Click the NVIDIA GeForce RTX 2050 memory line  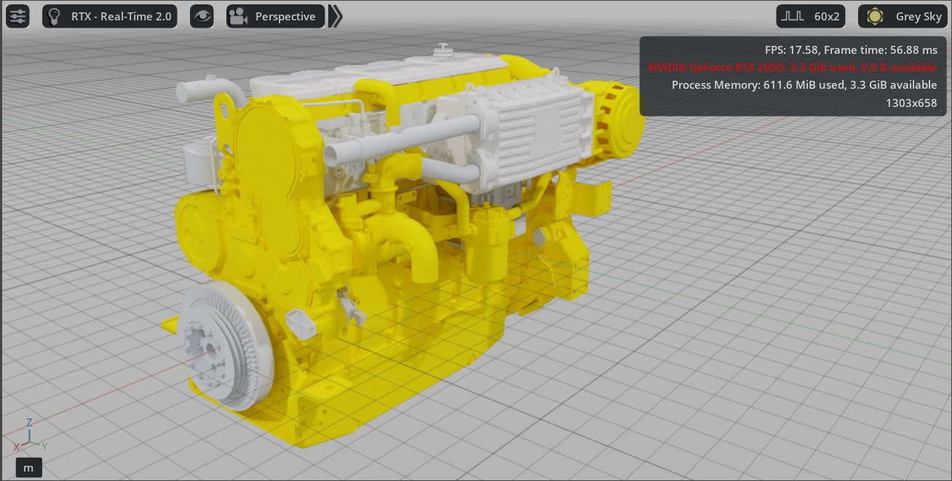[793, 68]
